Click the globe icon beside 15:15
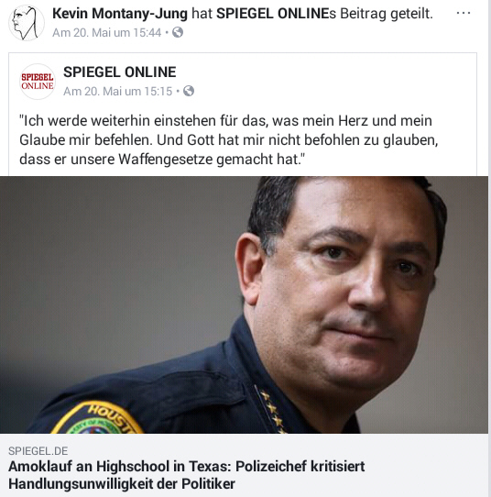The image size is (491, 497). pyautogui.click(x=189, y=91)
